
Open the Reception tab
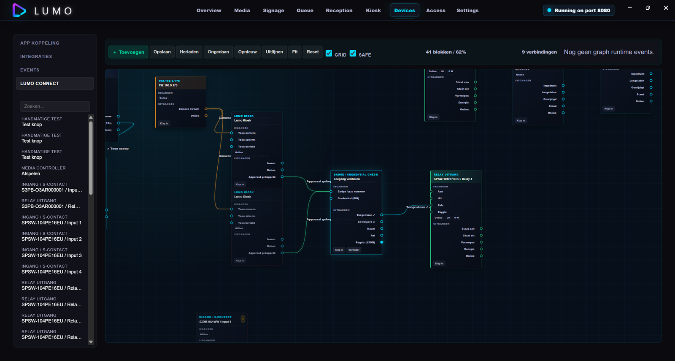click(x=339, y=11)
